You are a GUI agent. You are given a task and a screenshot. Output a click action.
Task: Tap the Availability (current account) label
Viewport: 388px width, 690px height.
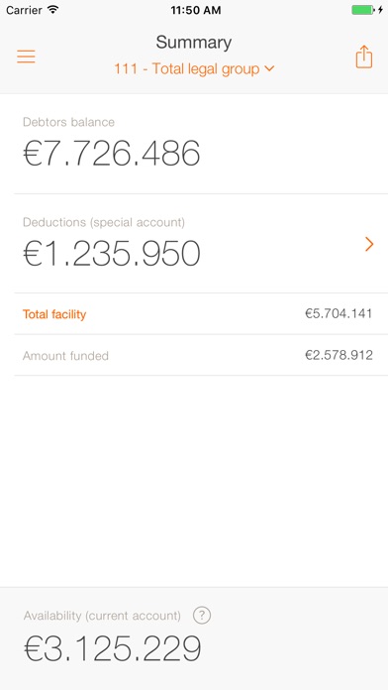tap(102, 616)
